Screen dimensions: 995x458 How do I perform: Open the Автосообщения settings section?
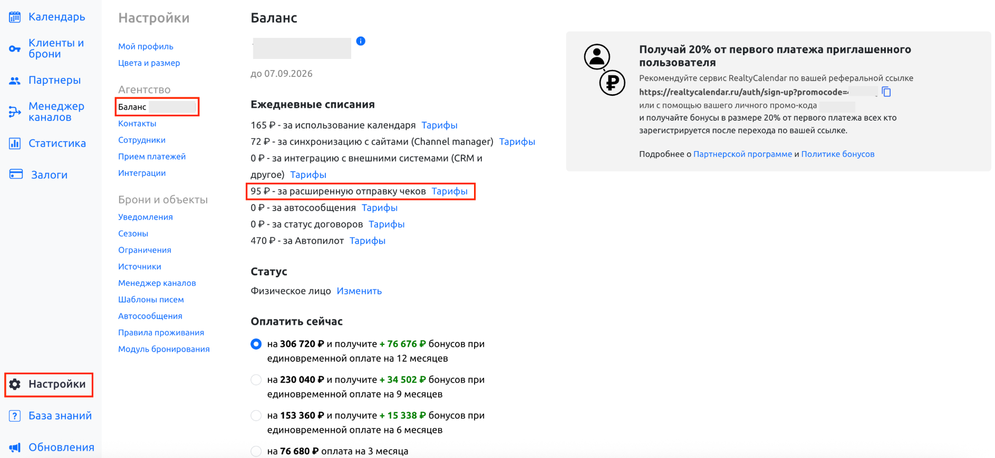[x=150, y=316]
